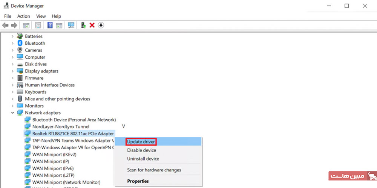This screenshot has width=377, height=188.
Task: Expand the Cameras node
Action: pyautogui.click(x=12, y=50)
